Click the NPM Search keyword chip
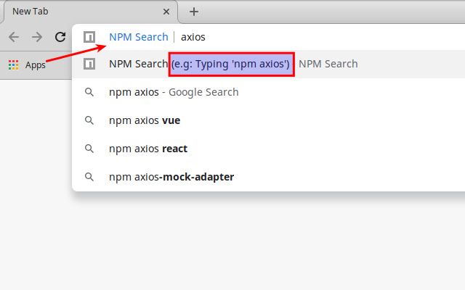The width and height of the screenshot is (465, 290). click(139, 37)
